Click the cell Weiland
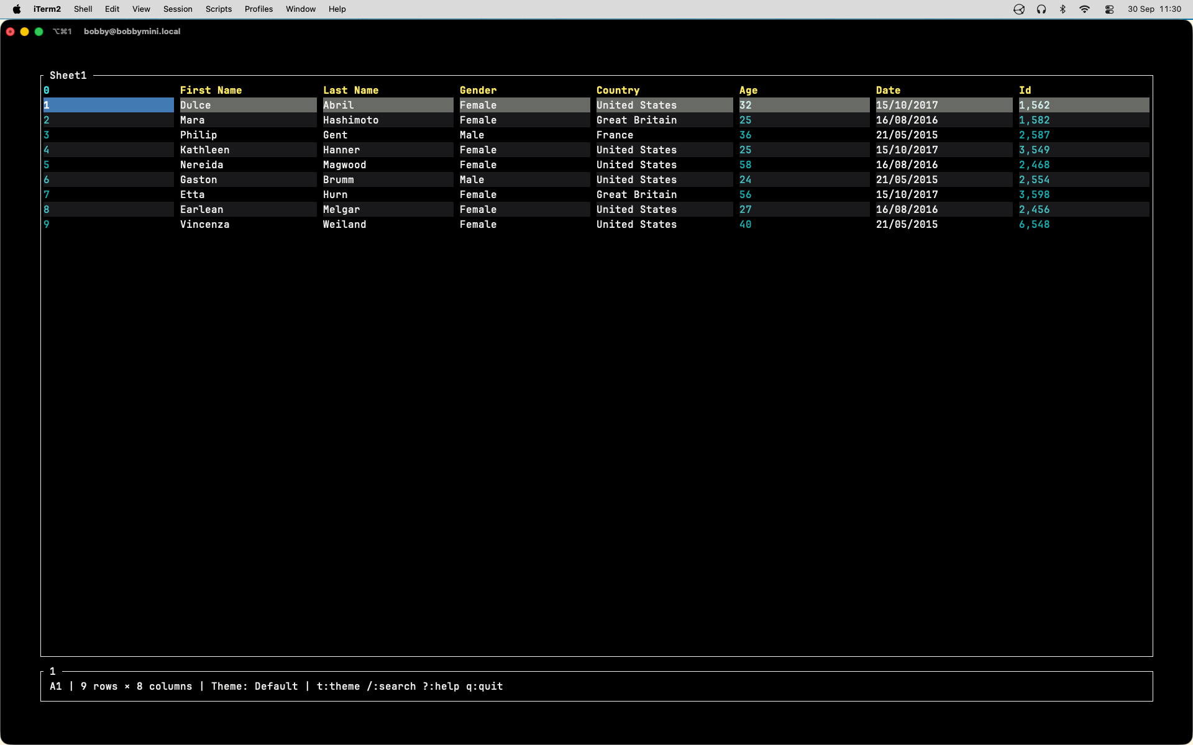The height and width of the screenshot is (745, 1193). coord(345,225)
